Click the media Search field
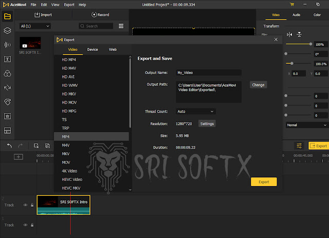329x238 pixels. click(96, 26)
